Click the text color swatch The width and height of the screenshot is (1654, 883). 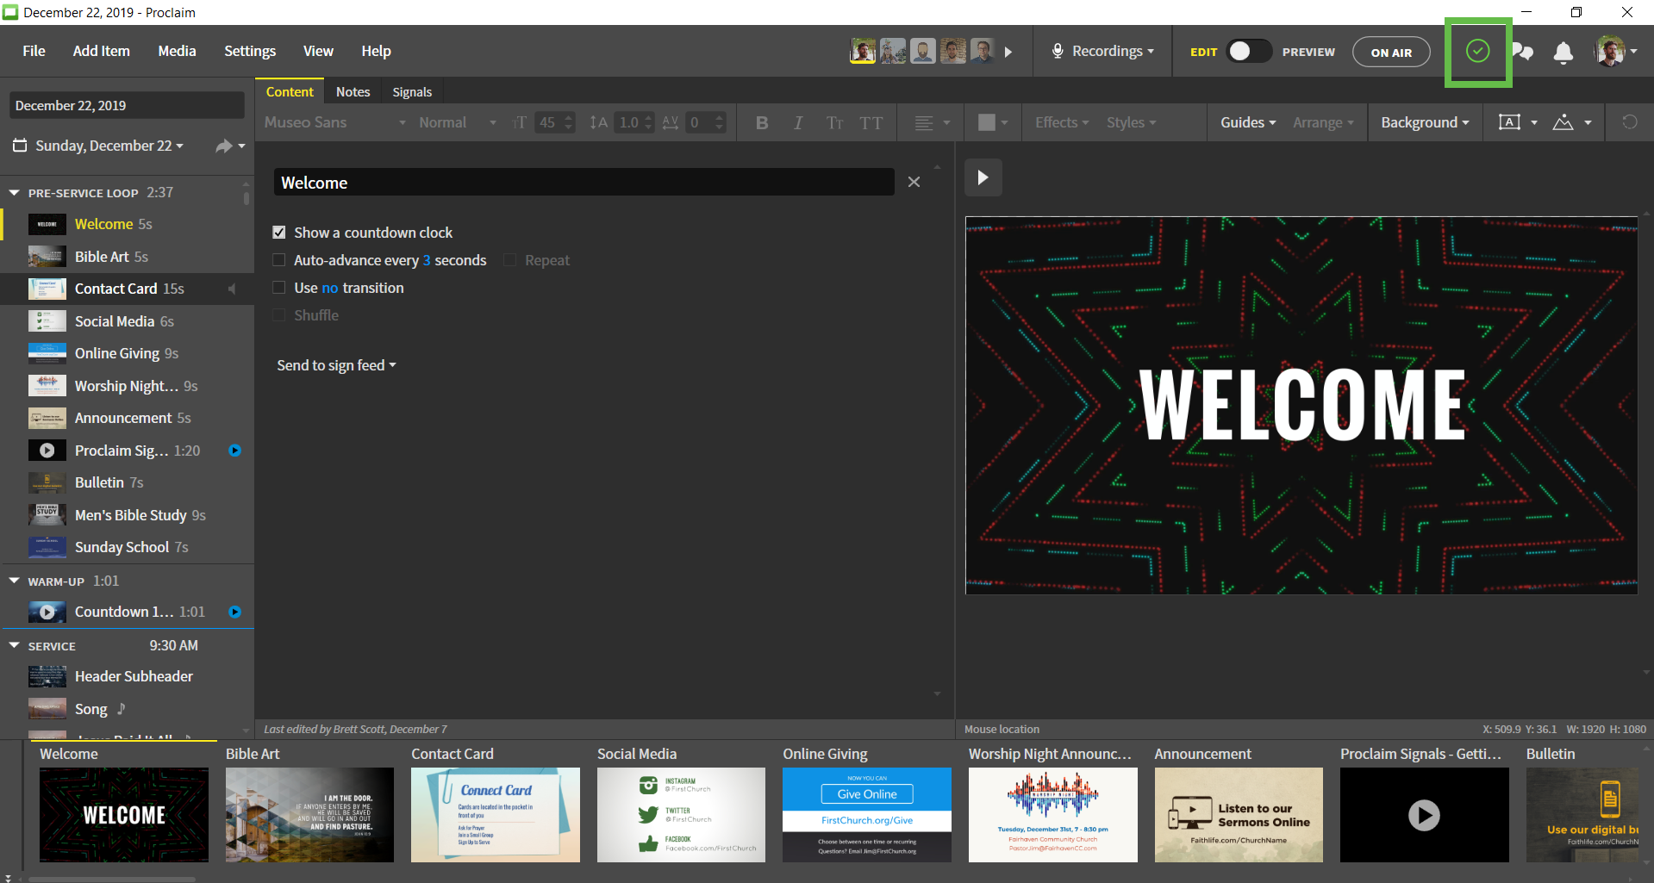[x=987, y=122]
